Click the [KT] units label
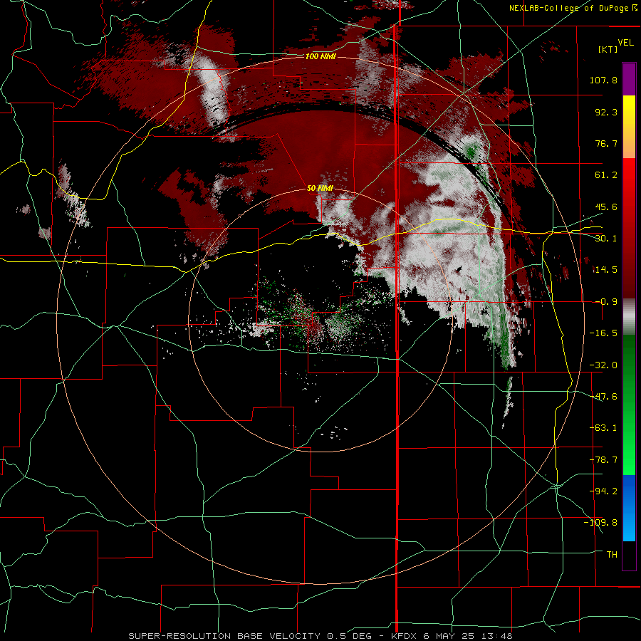The image size is (641, 641). pyautogui.click(x=608, y=49)
